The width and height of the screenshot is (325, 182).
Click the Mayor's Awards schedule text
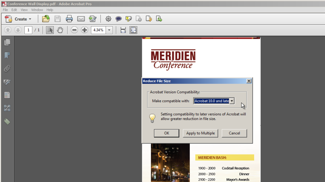[x=238, y=179]
